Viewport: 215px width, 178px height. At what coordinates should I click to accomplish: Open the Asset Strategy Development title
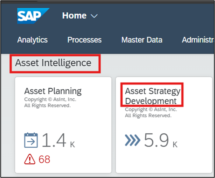click(152, 96)
